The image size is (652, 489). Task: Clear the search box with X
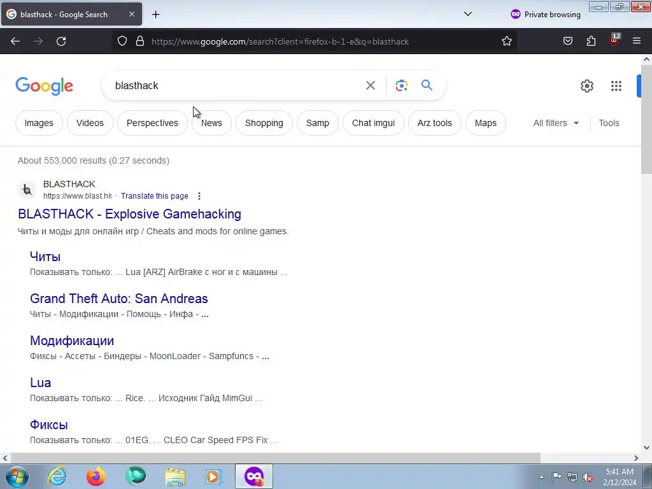370,86
